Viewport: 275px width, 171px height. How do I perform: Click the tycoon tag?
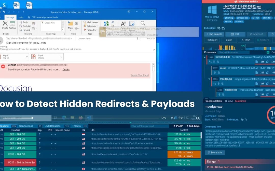click(x=228, y=22)
